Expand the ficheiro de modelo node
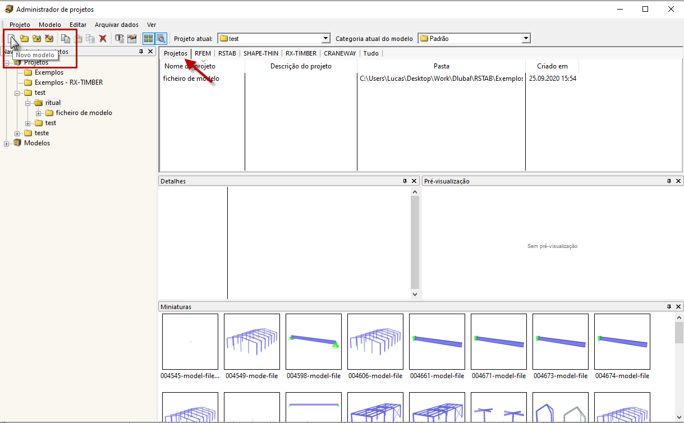This screenshot has height=423, width=684. [x=39, y=113]
